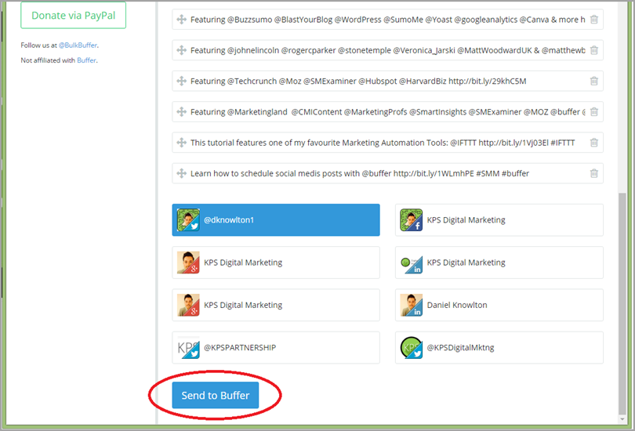
Task: Select the @KPSDigitalMktng Twitter account
Action: 499,347
